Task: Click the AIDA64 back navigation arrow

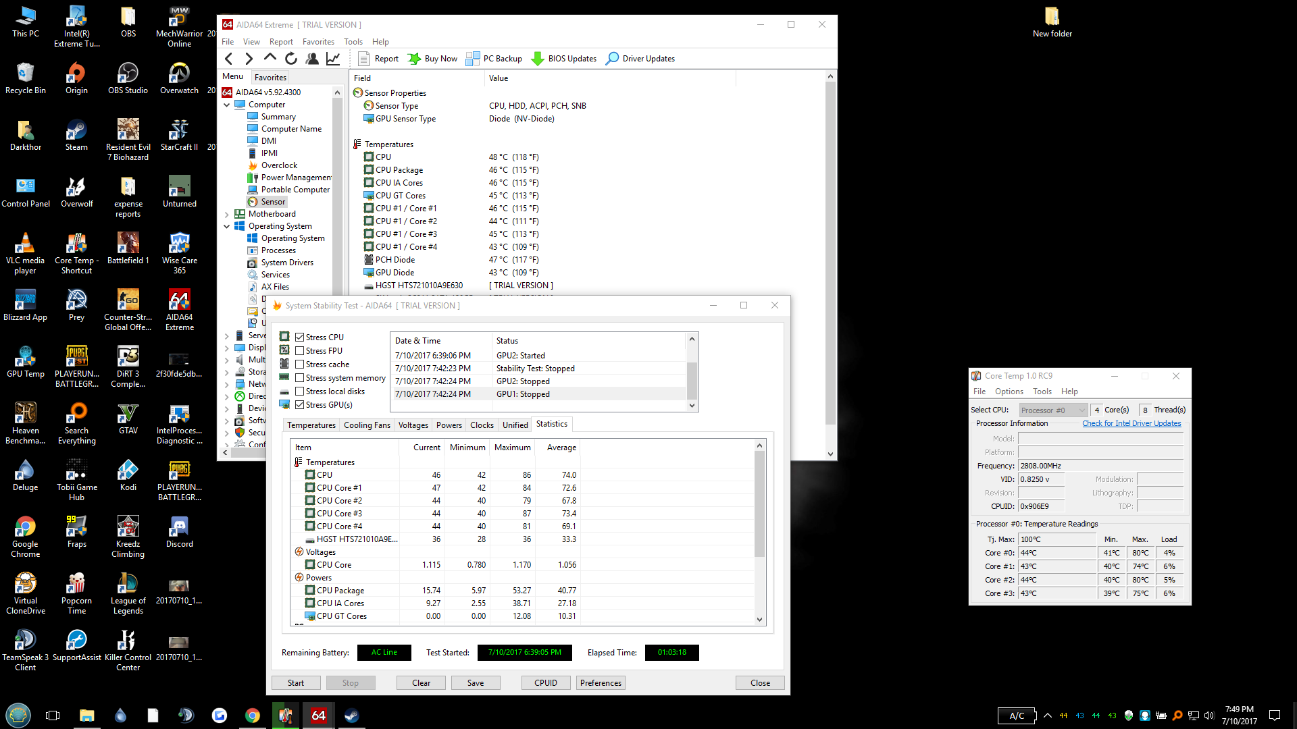Action: coord(229,59)
